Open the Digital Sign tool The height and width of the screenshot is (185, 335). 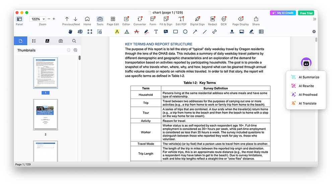point(197,21)
